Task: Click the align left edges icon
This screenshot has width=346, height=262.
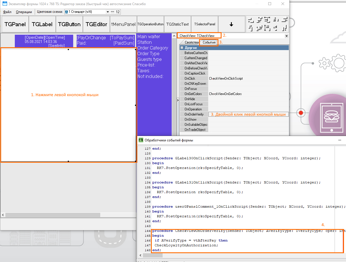Action: (251, 20)
